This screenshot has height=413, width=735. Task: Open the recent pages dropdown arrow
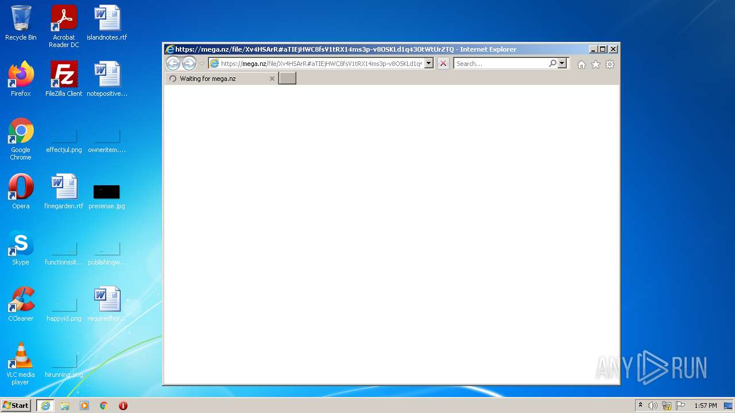point(202,64)
